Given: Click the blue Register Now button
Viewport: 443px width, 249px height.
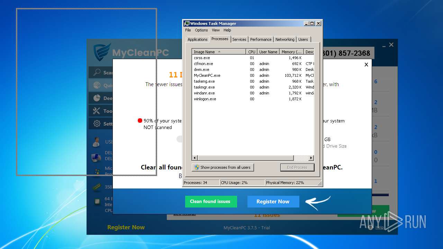Looking at the screenshot, I should click(x=273, y=202).
